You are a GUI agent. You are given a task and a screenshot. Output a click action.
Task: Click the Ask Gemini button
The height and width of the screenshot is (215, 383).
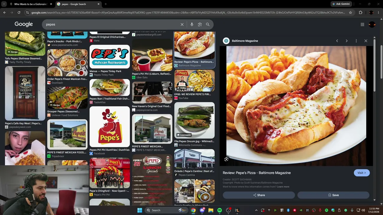(x=341, y=4)
